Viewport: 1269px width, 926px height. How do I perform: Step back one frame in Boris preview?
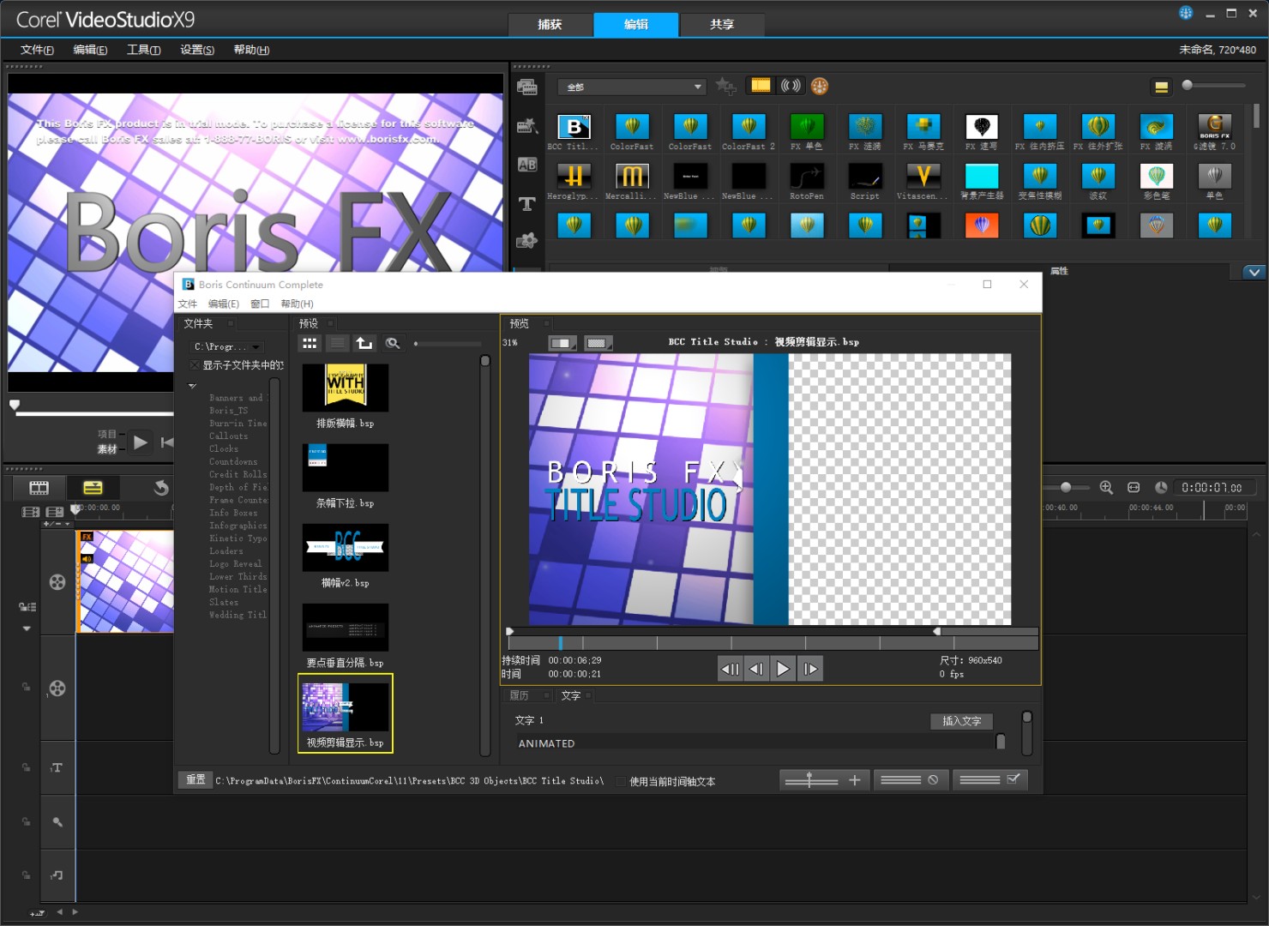(756, 669)
